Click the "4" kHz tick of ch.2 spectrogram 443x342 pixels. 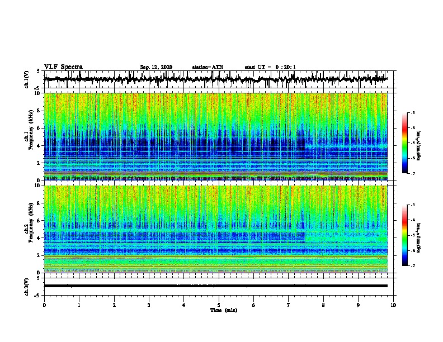coord(39,238)
